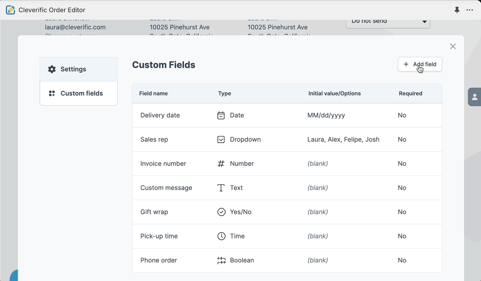The height and width of the screenshot is (281, 481).
Task: Click (blank) value in Gift wrap row
Action: tap(317, 212)
